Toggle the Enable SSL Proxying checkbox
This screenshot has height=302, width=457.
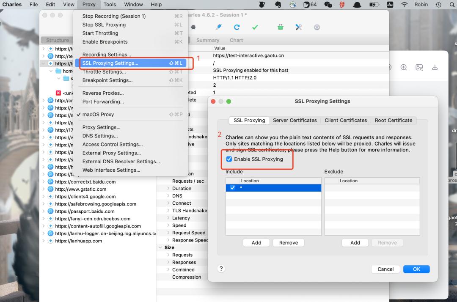229,159
